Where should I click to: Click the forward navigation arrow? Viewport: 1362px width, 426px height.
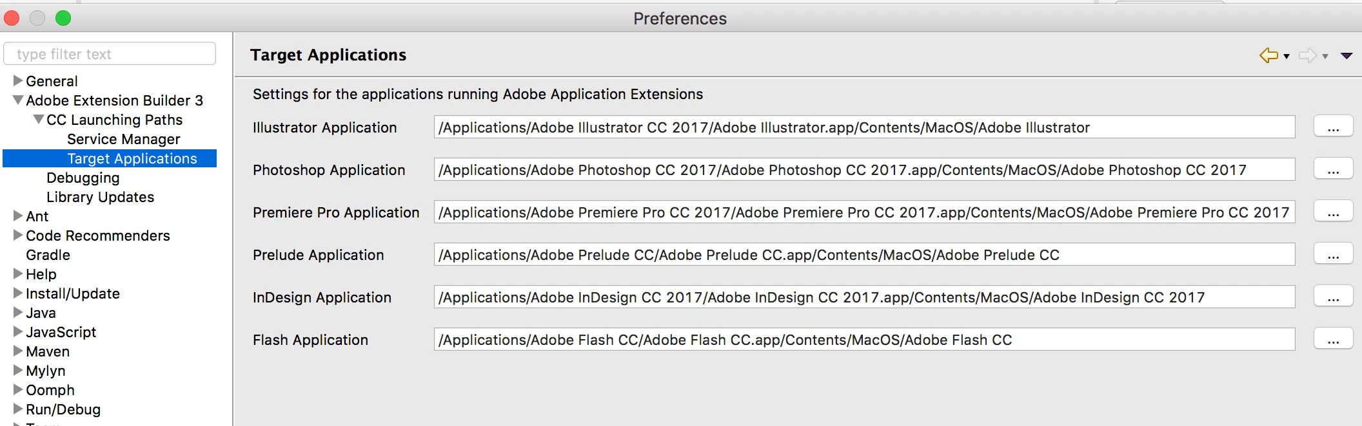(1307, 55)
